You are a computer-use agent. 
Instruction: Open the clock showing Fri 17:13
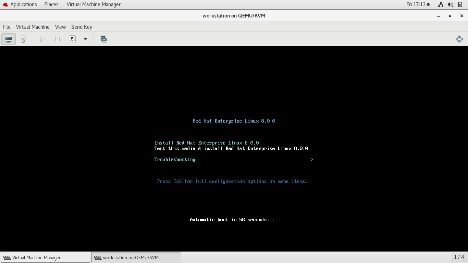point(418,4)
